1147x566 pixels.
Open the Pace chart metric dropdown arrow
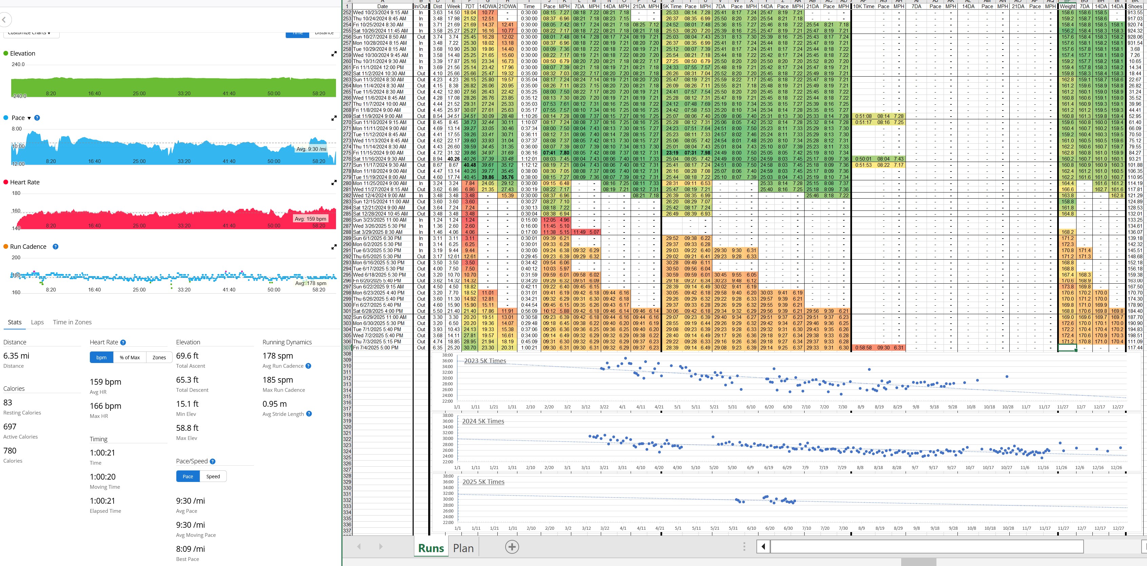pyautogui.click(x=29, y=118)
